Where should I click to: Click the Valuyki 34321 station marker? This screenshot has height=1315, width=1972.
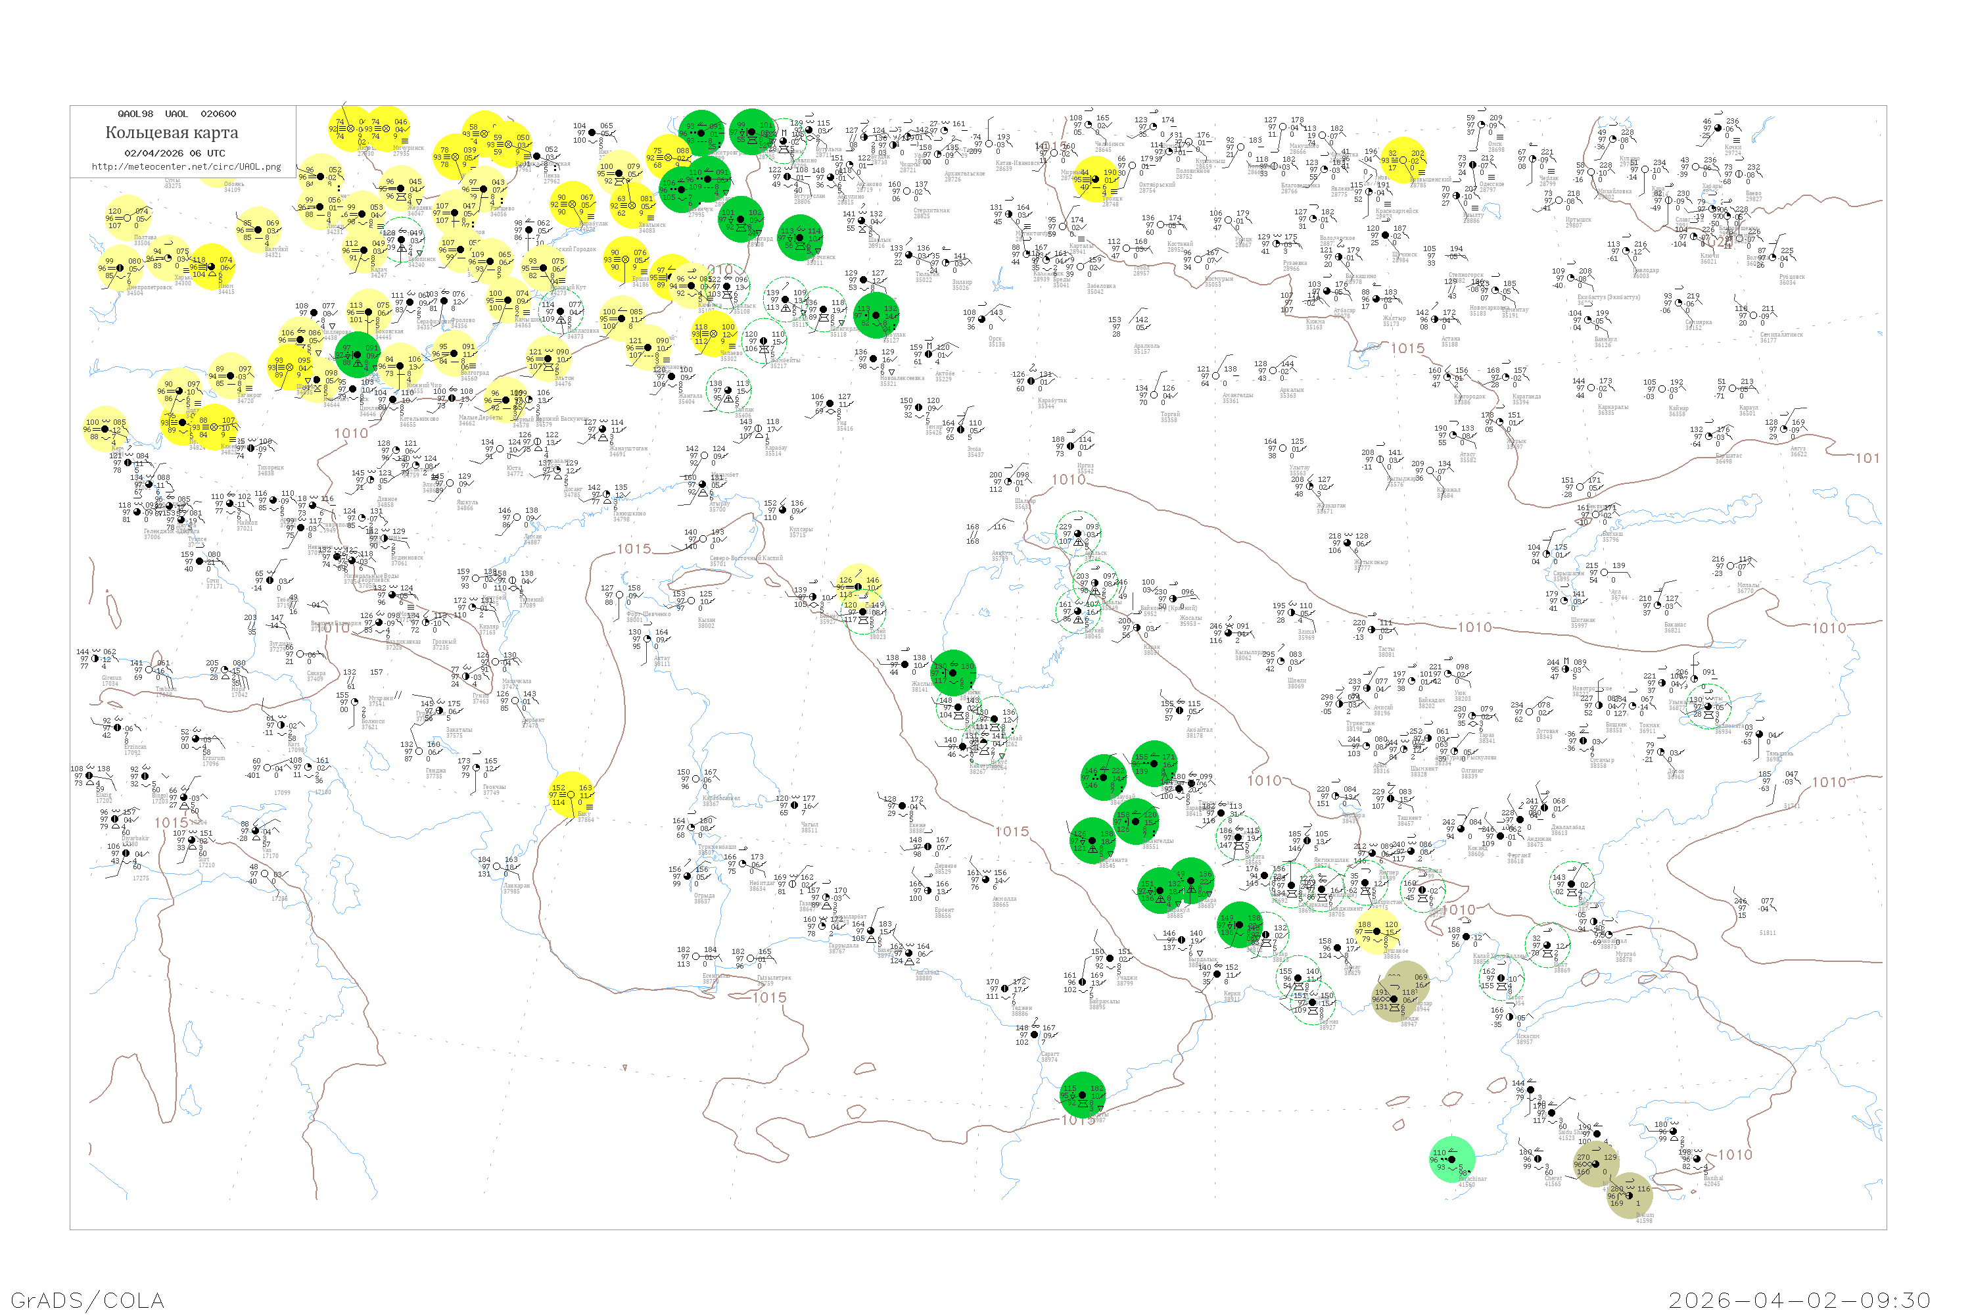tap(258, 229)
